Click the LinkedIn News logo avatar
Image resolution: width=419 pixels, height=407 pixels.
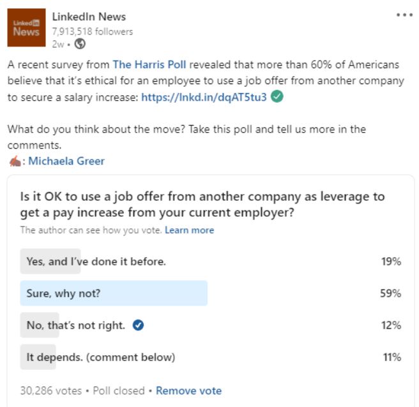(x=26, y=27)
